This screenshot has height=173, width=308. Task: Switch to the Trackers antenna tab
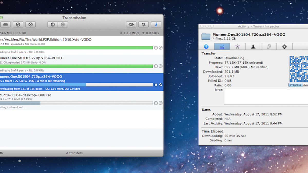[x=237, y=47]
